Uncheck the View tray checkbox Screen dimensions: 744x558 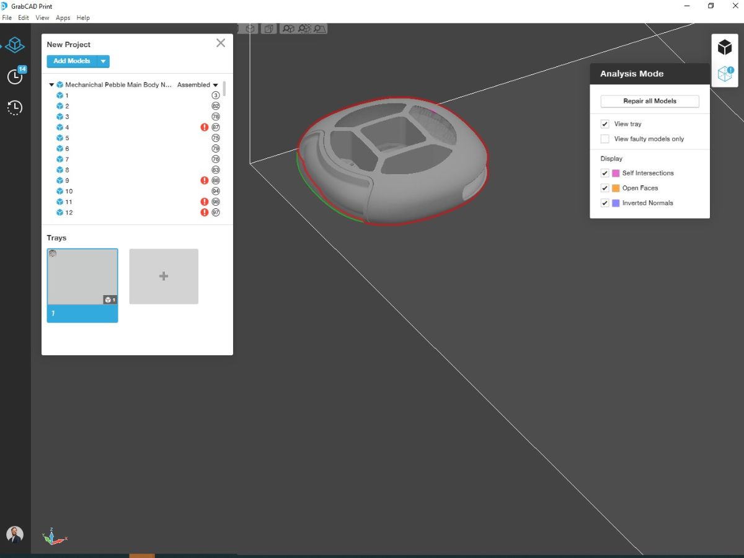605,124
